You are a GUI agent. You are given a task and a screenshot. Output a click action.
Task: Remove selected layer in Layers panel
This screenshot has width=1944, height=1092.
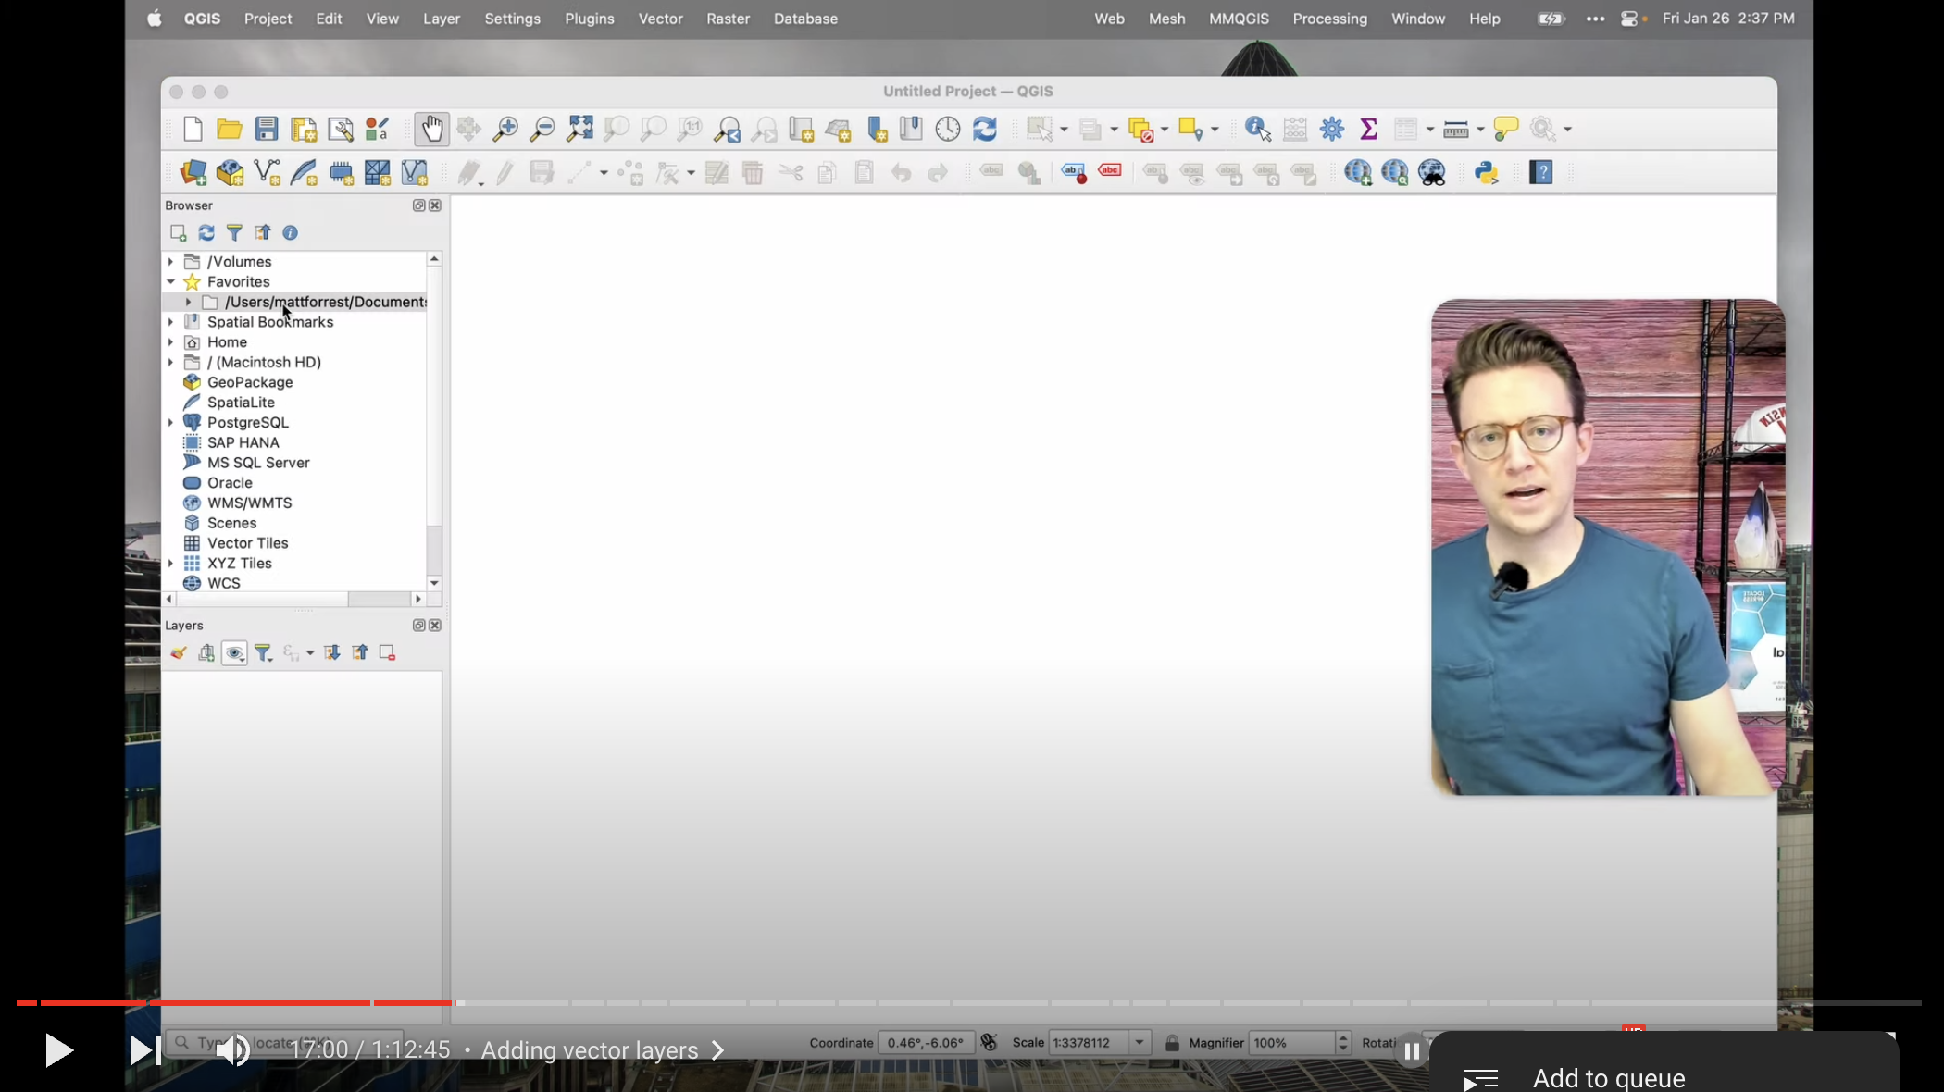coord(387,653)
